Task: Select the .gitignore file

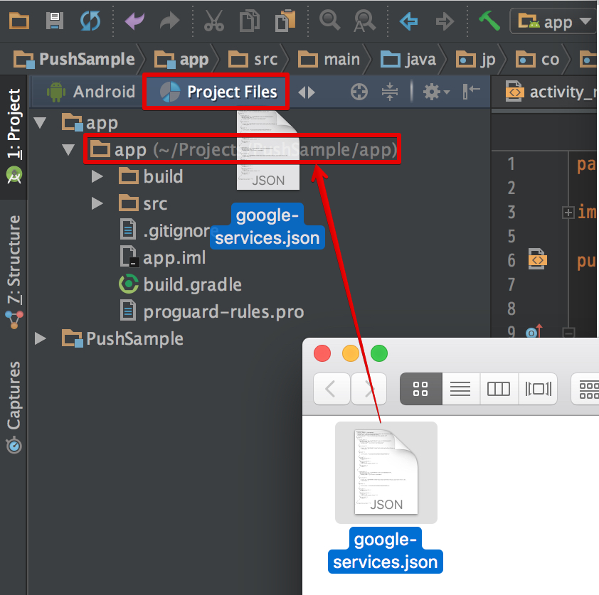Action: 169,231
